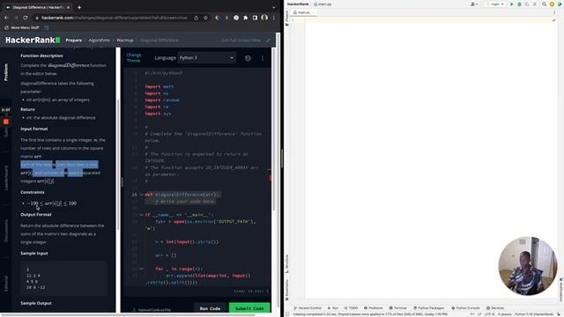This screenshot has width=564, height=317.
Task: Open the More Menu Stuff bookmark
Action: point(21,27)
